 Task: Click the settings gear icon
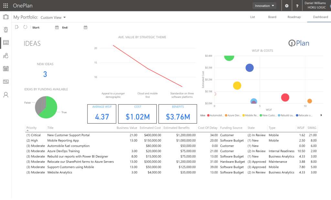[x=287, y=6]
